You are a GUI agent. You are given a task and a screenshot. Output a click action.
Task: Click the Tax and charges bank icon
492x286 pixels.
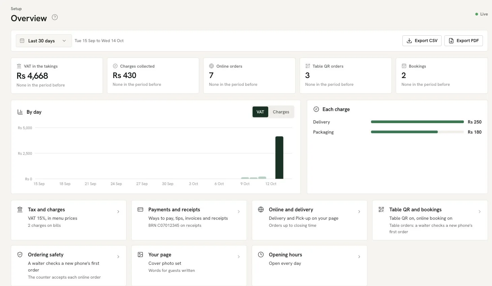pyautogui.click(x=20, y=210)
